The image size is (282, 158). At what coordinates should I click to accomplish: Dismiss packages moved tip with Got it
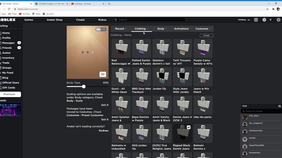tap(105, 119)
